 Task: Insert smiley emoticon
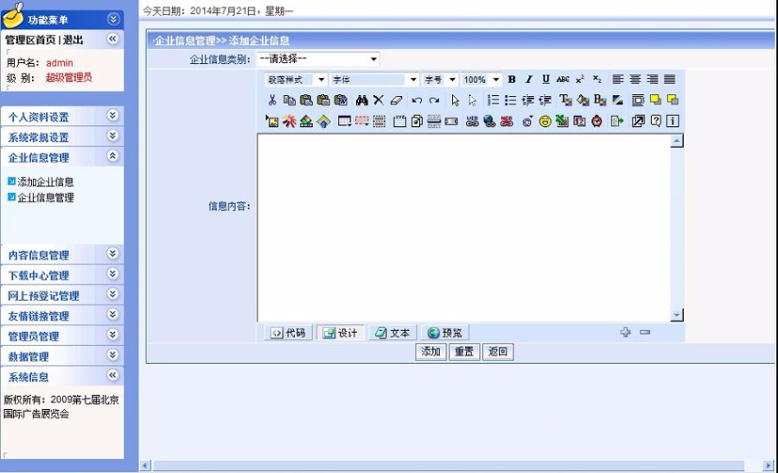(x=545, y=121)
